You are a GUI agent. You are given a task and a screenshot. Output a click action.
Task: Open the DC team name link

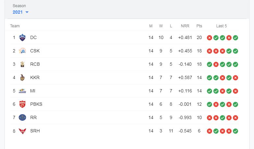33,37
